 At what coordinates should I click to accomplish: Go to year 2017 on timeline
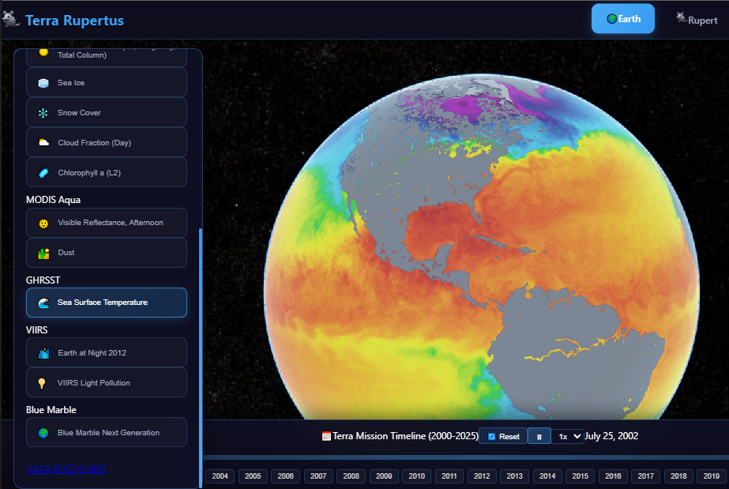[646, 476]
